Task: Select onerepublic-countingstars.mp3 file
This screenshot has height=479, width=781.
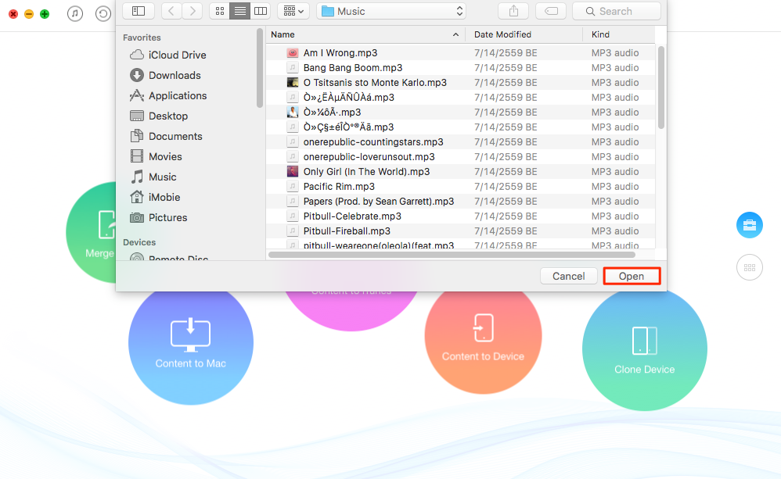Action: coord(460,142)
